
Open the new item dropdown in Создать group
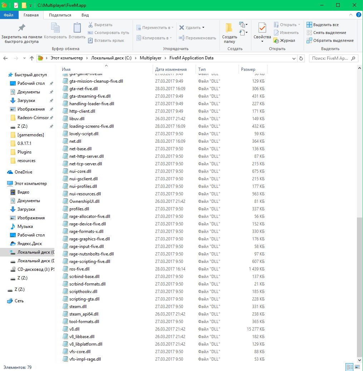[243, 24]
